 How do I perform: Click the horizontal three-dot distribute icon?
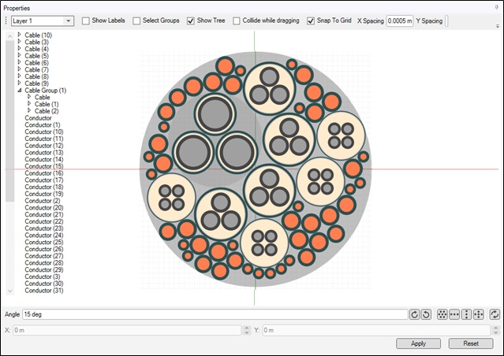[454, 314]
